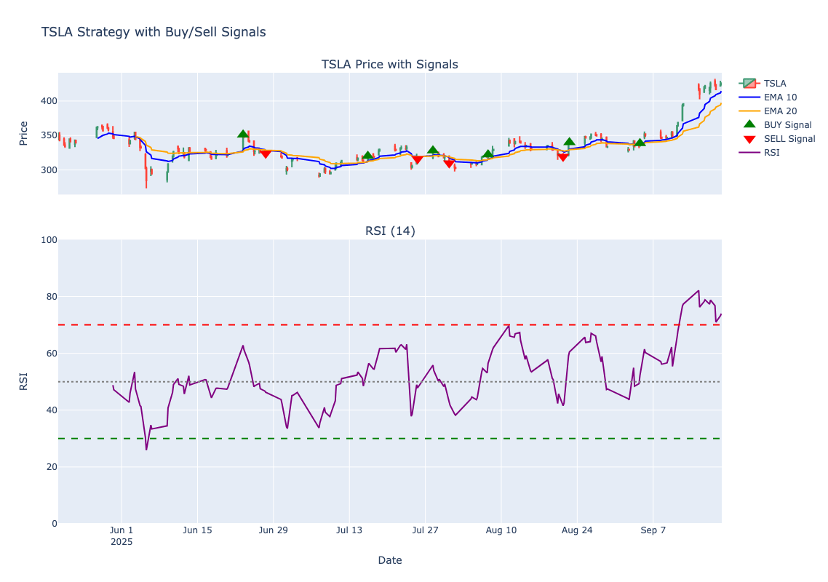828x582 pixels.
Task: Click the 'Aug 10' x-axis label
Action: click(x=501, y=530)
